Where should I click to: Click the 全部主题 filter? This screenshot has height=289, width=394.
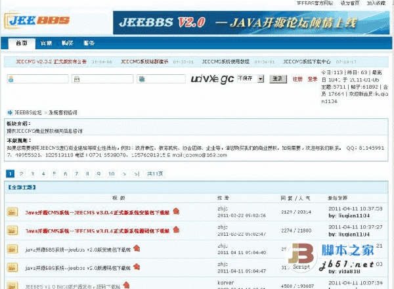pos(22,187)
